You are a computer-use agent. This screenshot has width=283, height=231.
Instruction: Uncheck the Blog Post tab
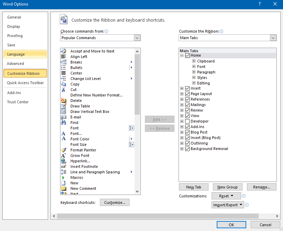point(188,132)
